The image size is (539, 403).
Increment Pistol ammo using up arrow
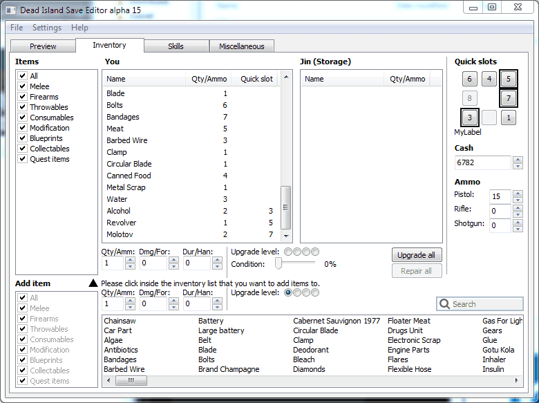pos(518,193)
